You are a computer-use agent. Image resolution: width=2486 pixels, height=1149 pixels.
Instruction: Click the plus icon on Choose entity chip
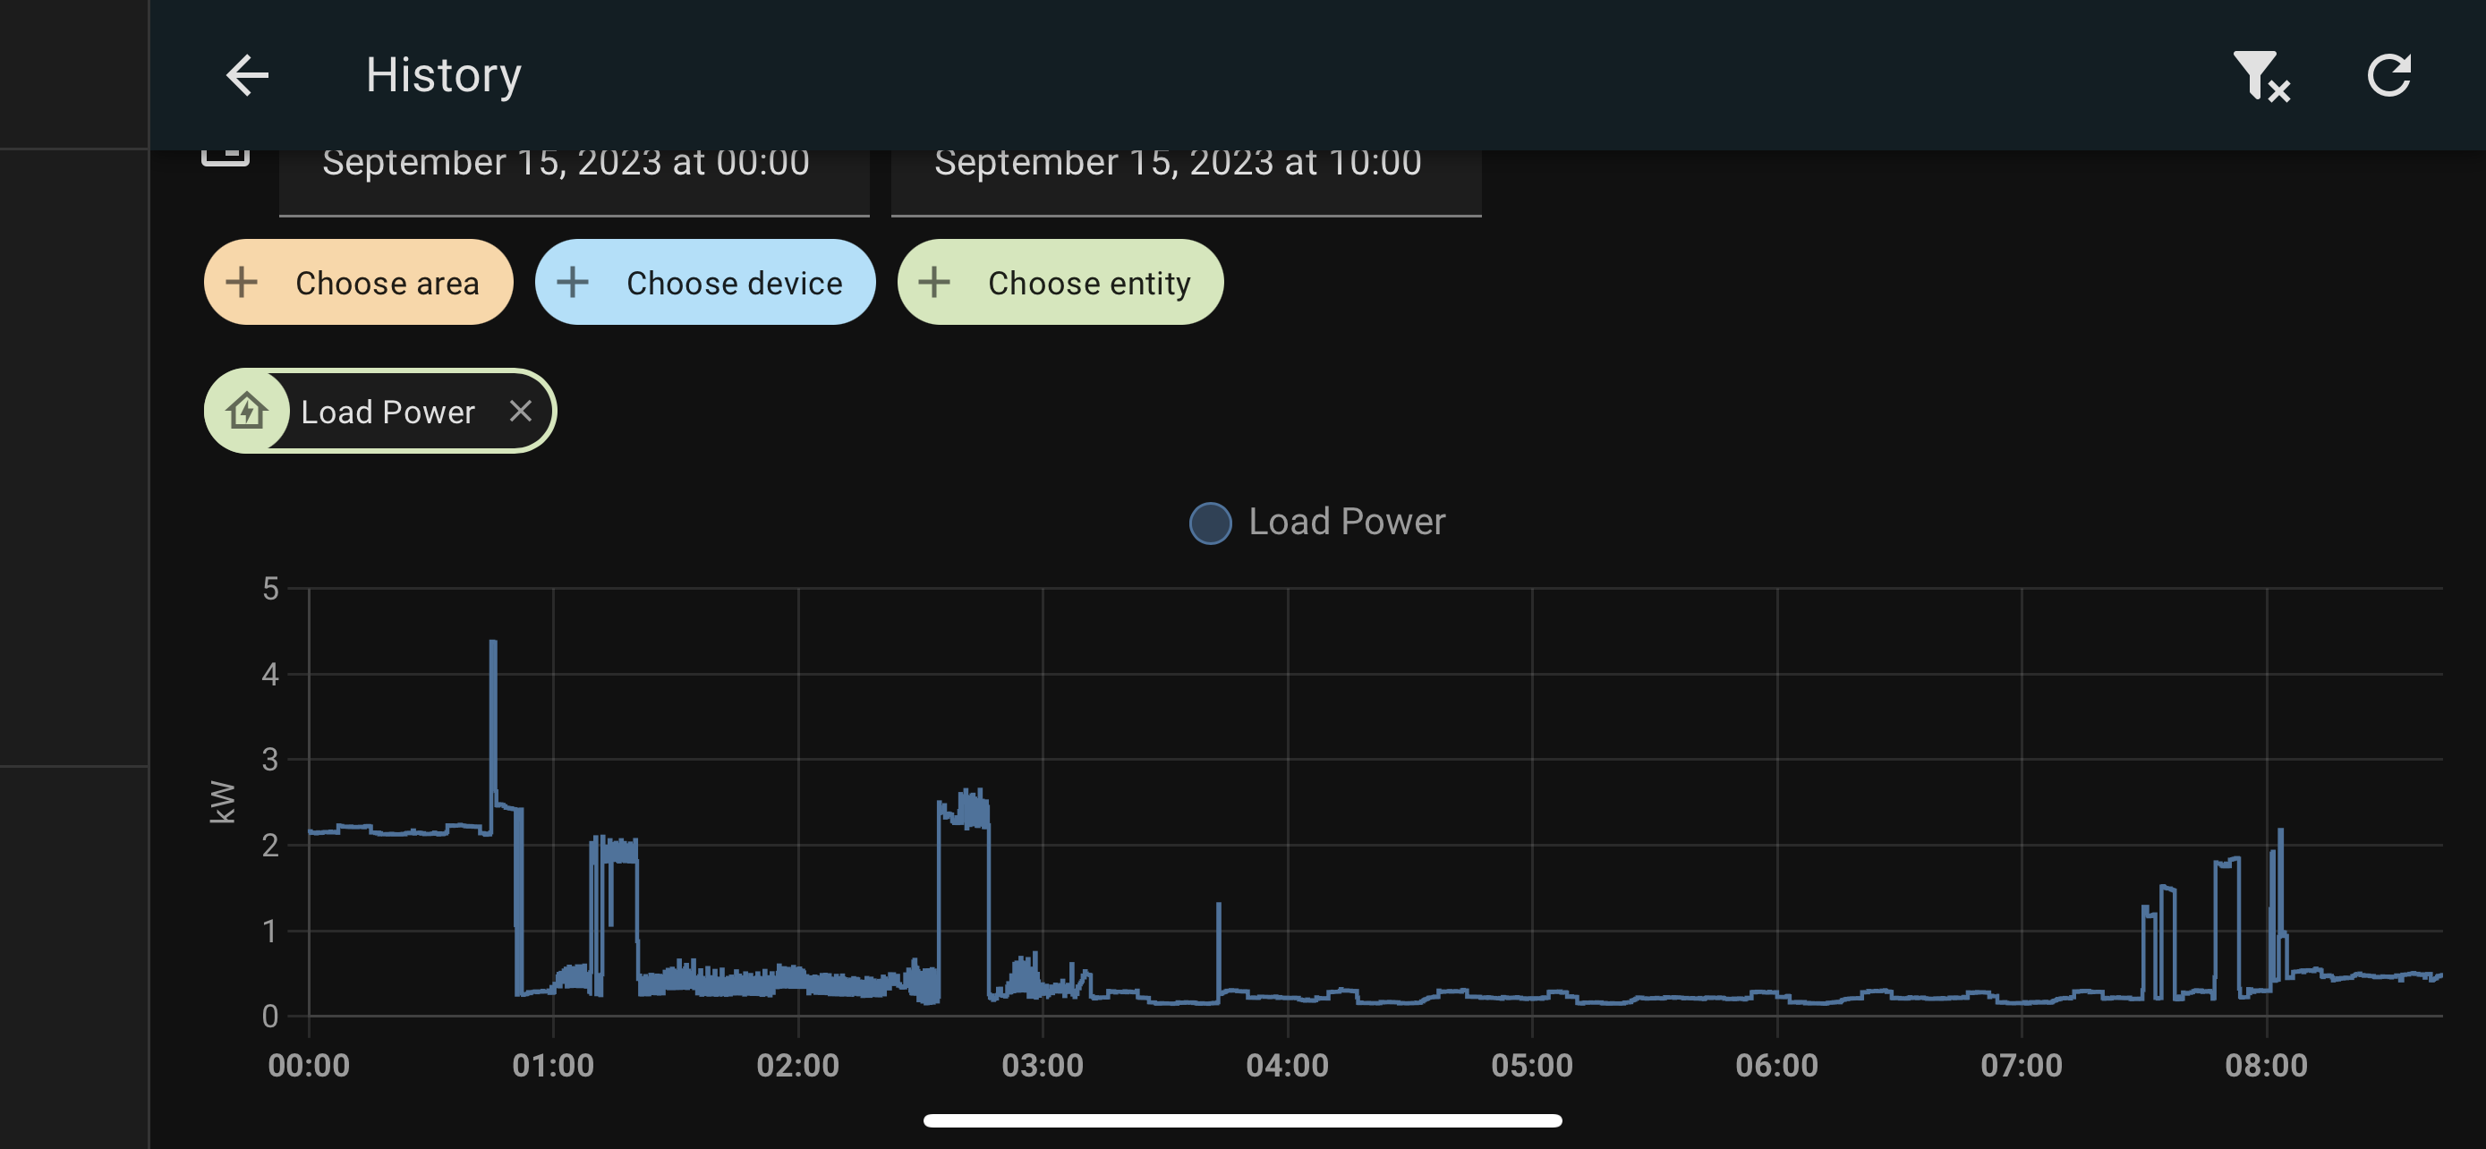click(x=932, y=282)
